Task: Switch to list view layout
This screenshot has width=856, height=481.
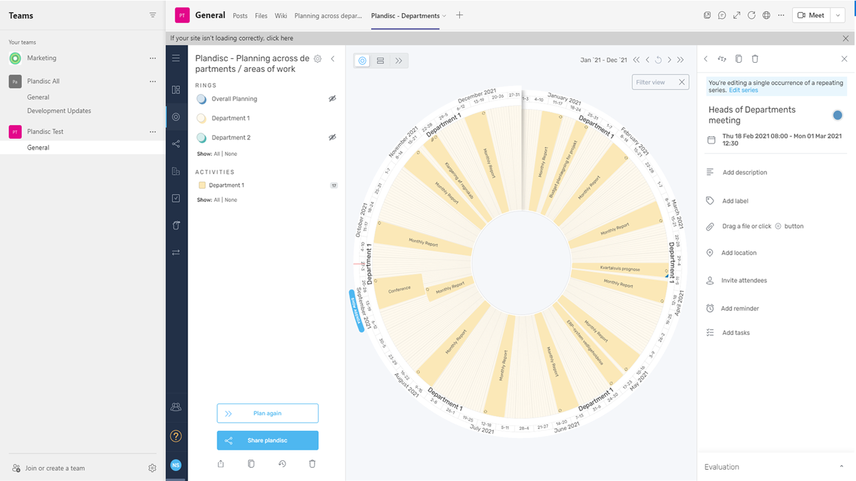Action: point(380,61)
